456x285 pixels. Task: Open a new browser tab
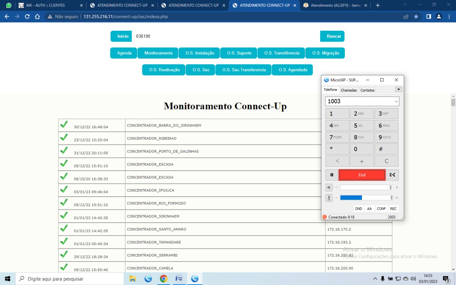378,5
